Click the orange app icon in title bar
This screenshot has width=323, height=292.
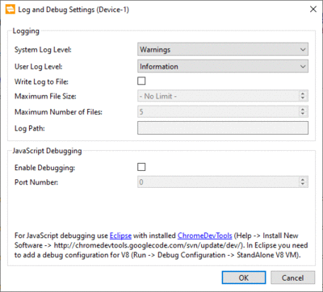pos(10,10)
